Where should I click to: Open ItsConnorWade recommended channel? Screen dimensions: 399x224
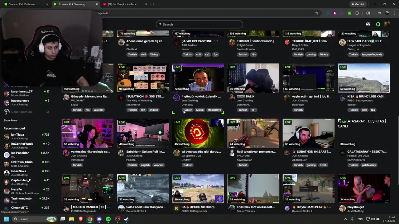(26, 145)
